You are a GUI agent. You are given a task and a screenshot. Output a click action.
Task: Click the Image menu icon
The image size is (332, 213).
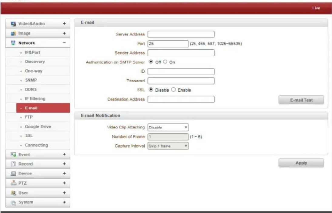pyautogui.click(x=13, y=33)
